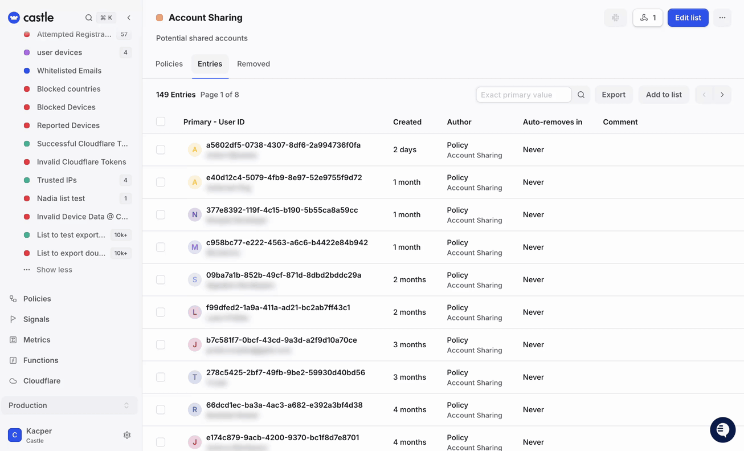This screenshot has width=744, height=451.
Task: Click the ⌘ K shortcut badge
Action: 107,18
